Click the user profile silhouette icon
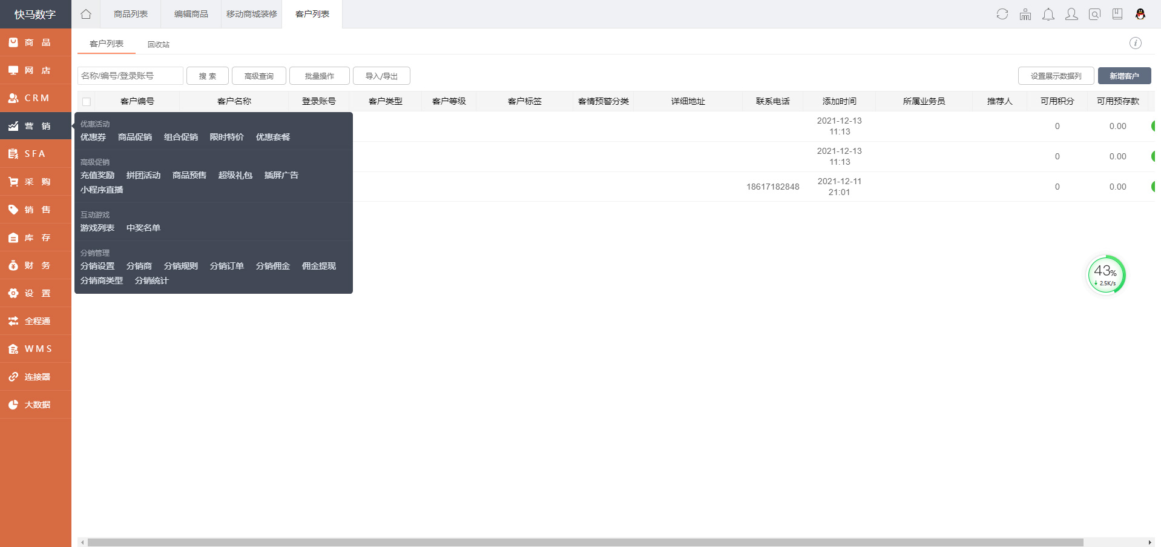This screenshot has height=547, width=1161. pos(1071,14)
